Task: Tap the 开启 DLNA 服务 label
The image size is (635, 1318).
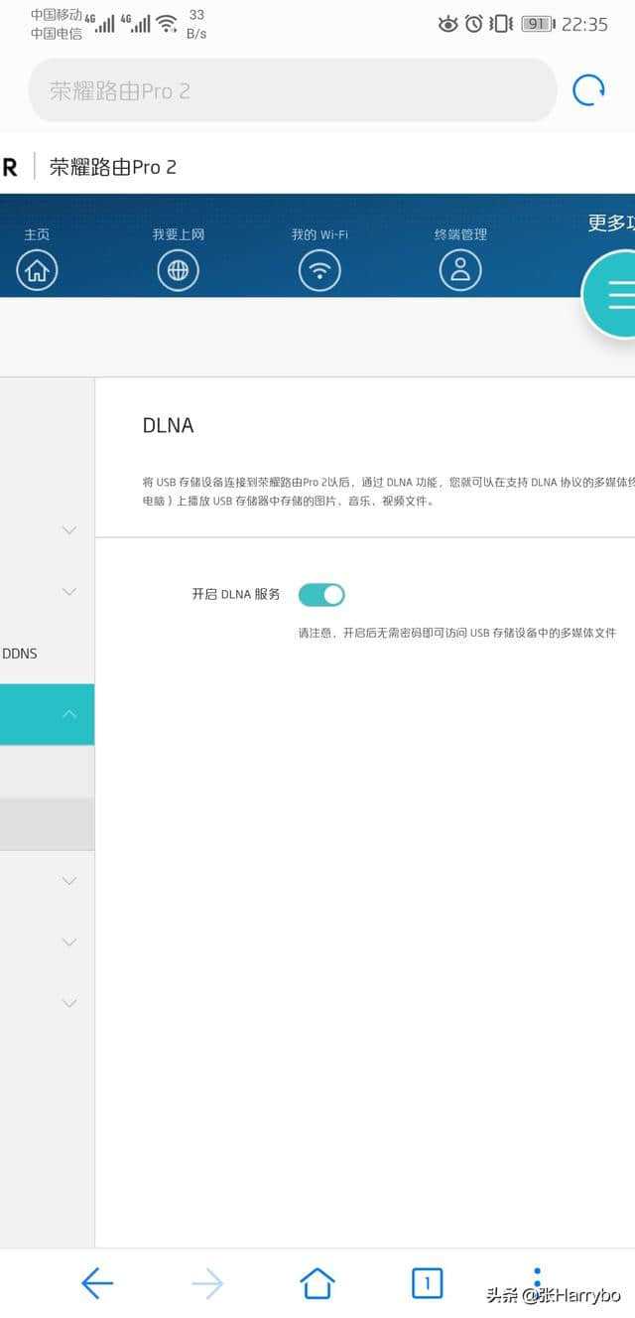Action: pos(236,594)
